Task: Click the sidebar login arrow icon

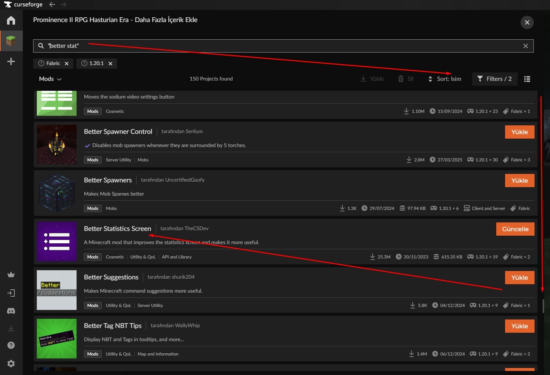Action: pyautogui.click(x=11, y=293)
